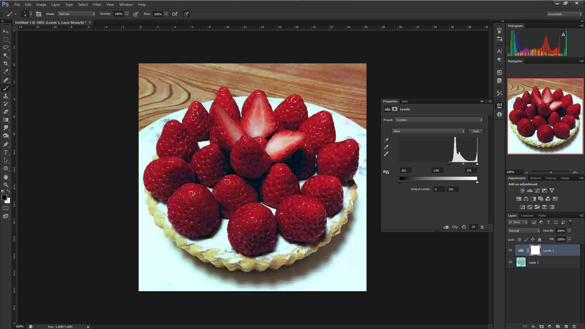Open the brush Mode Normal dropdown
Viewport: 585px width, 329px height.
[77, 14]
